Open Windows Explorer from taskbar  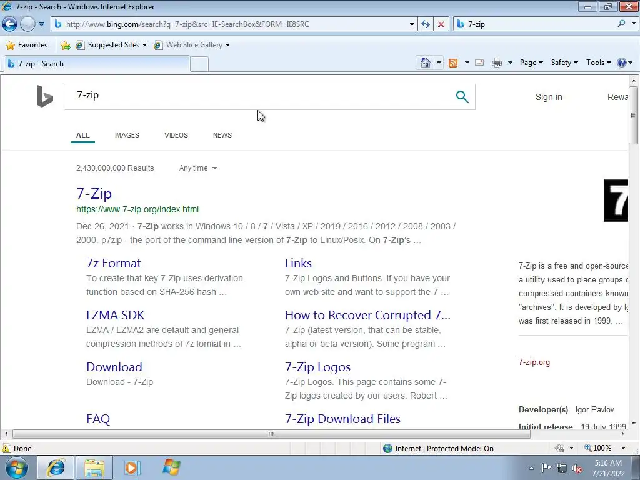pos(94,467)
